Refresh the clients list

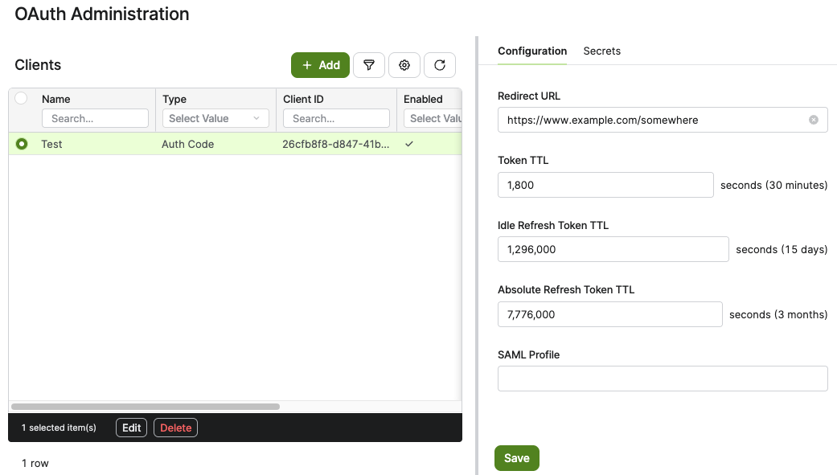point(439,65)
